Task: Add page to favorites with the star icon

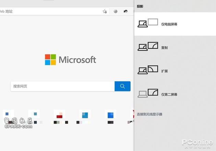Action: 105,11
